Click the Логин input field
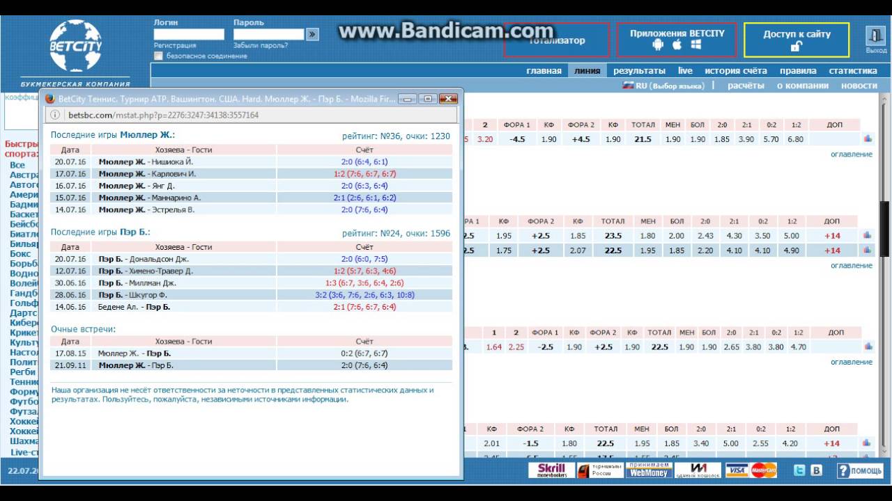This screenshot has width=892, height=501. [x=189, y=34]
